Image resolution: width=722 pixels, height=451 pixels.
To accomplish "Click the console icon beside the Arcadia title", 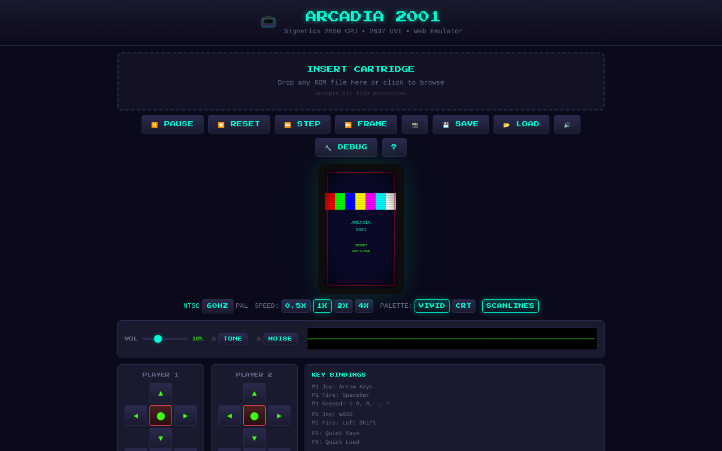I will click(x=268, y=21).
